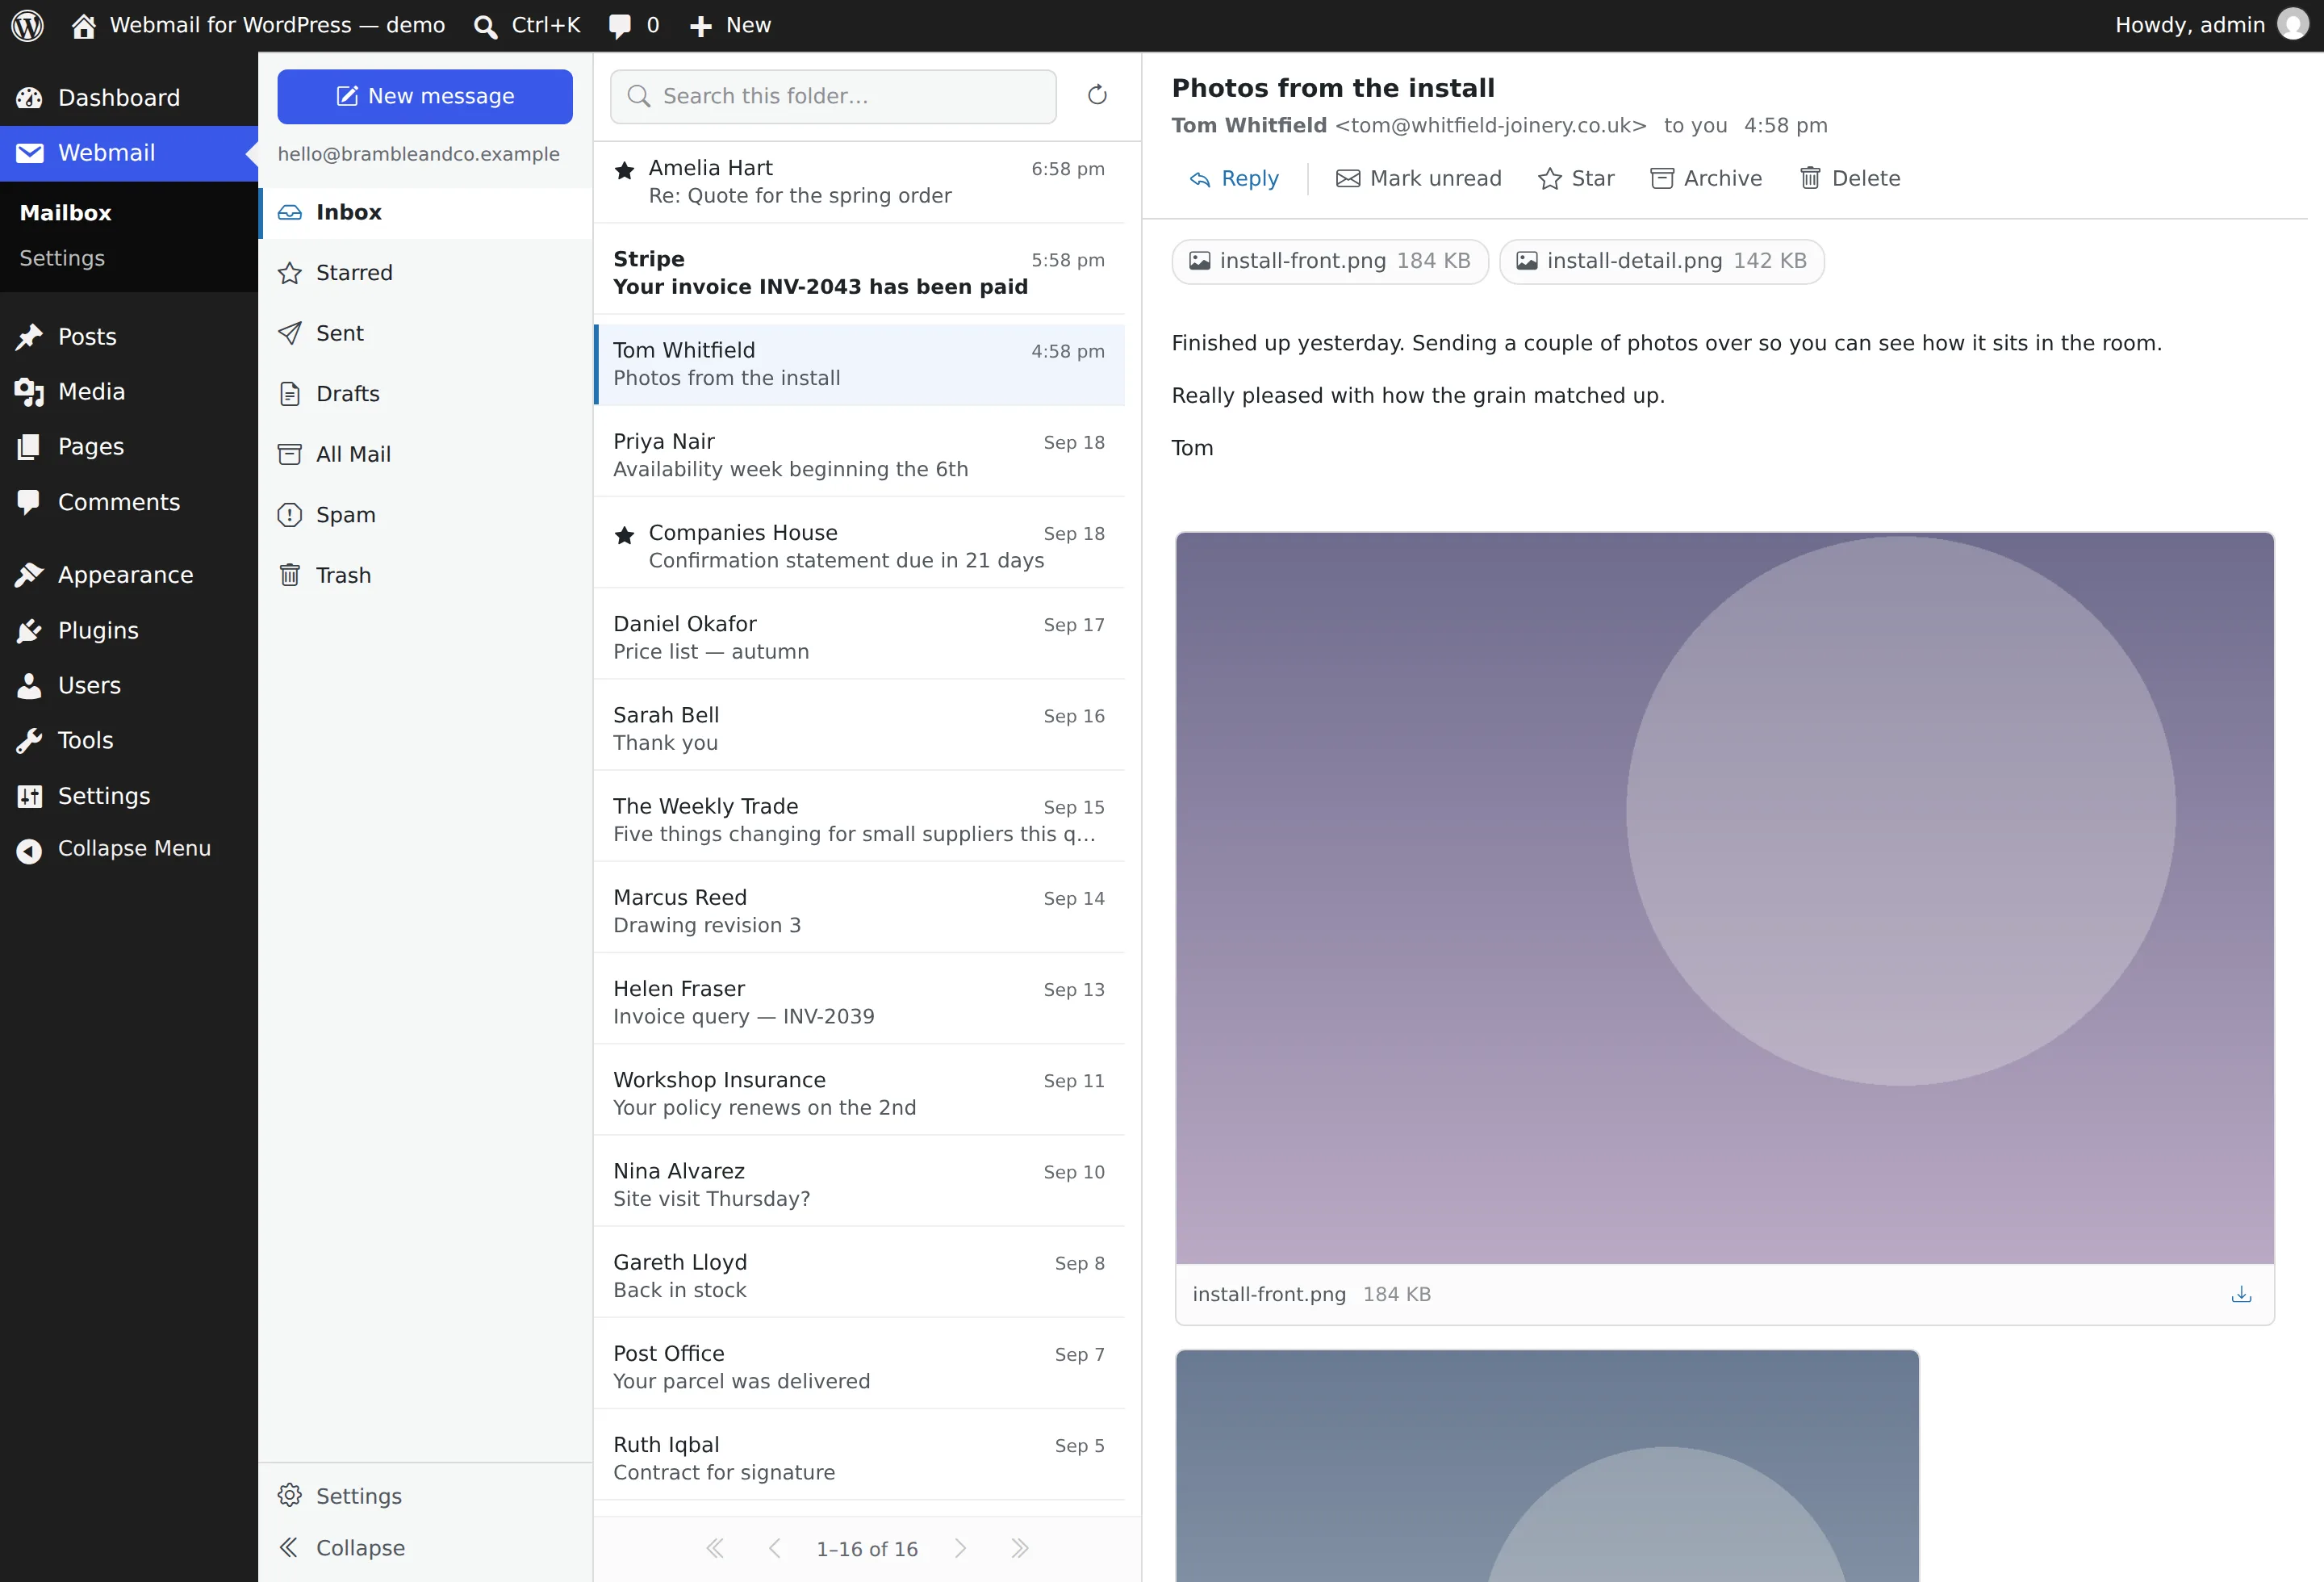
Task: Select the Inbox folder
Action: pos(425,212)
